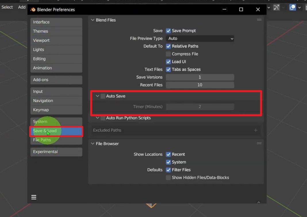The image size is (307, 217).
Task: Disable the Save Prompt checkbox
Action: pyautogui.click(x=168, y=30)
